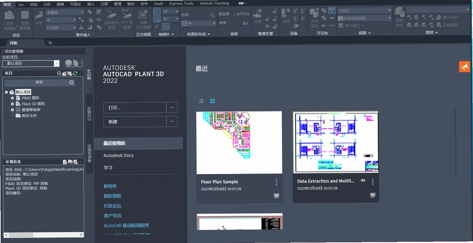Click 创建 in the 设备 panel
473x243 pixels.
[x=286, y=16]
